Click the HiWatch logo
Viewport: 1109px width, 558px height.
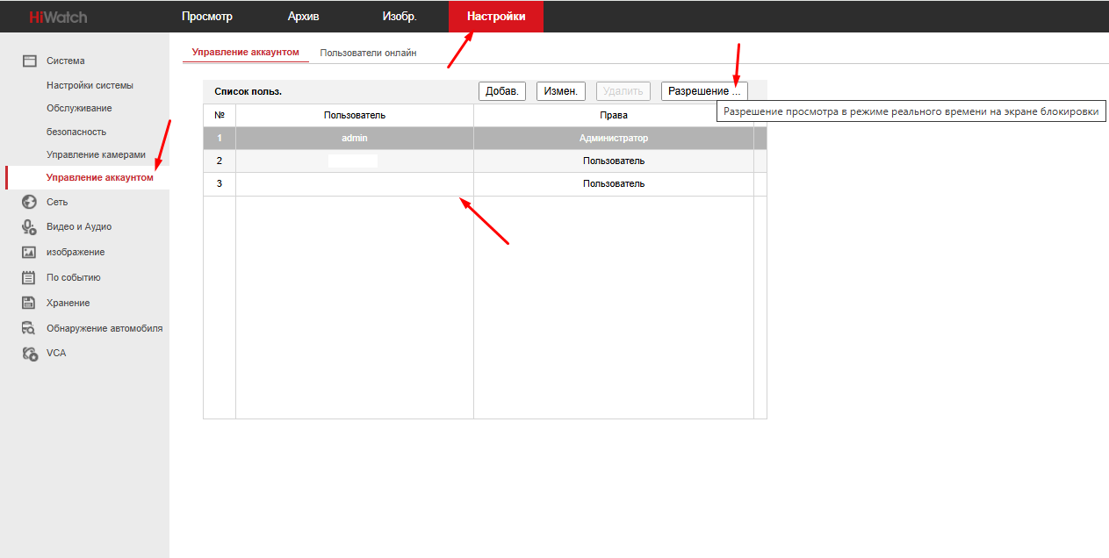click(x=58, y=17)
